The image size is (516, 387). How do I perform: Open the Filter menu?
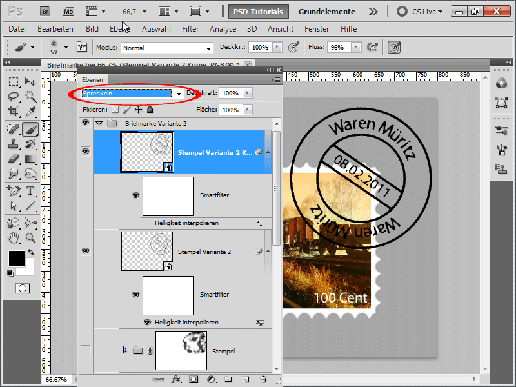190,29
